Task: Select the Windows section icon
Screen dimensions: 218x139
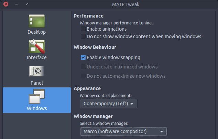Action: 37,97
